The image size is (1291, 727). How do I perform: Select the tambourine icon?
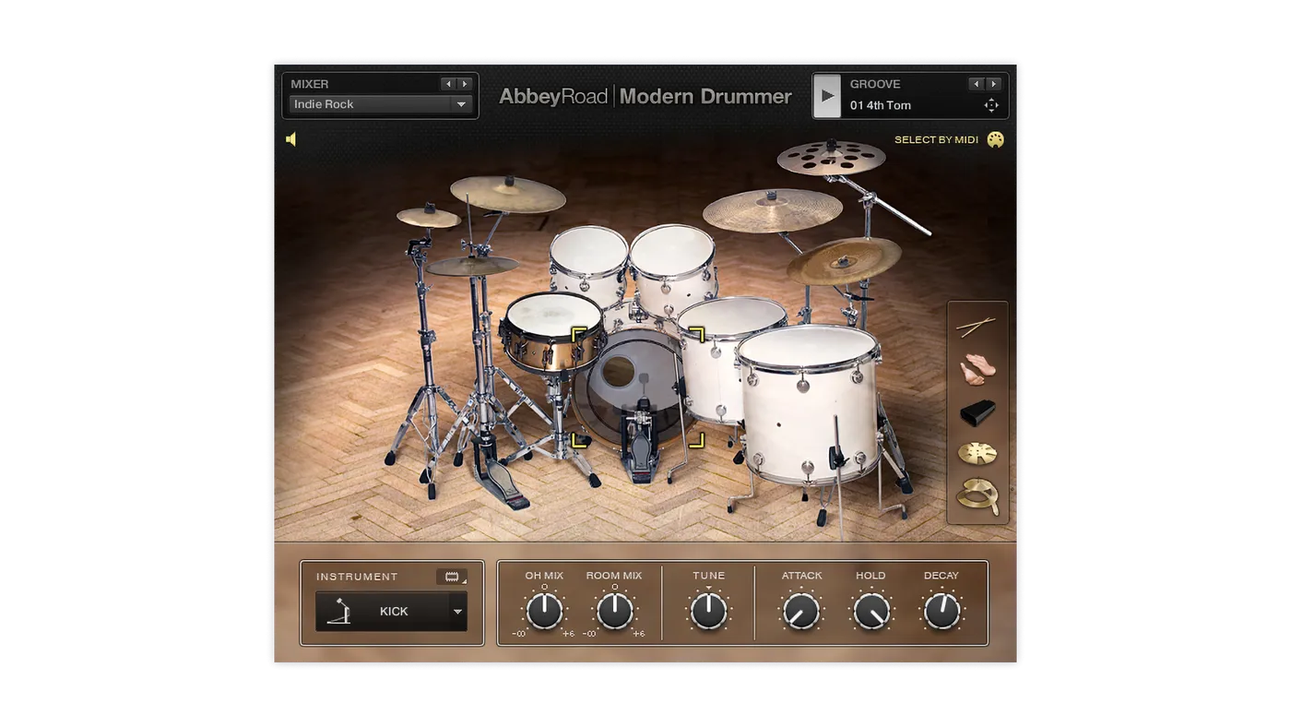[977, 496]
